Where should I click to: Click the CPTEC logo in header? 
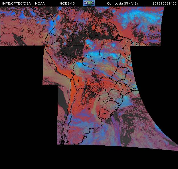pyautogui.click(x=89, y=3)
